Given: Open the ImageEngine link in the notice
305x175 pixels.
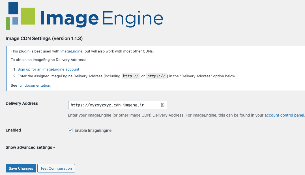Looking at the screenshot, I should pos(71,51).
